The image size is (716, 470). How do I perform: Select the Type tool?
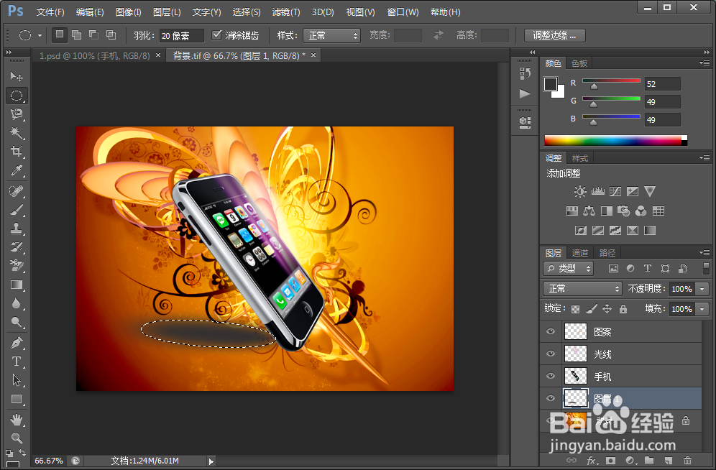coord(17,361)
